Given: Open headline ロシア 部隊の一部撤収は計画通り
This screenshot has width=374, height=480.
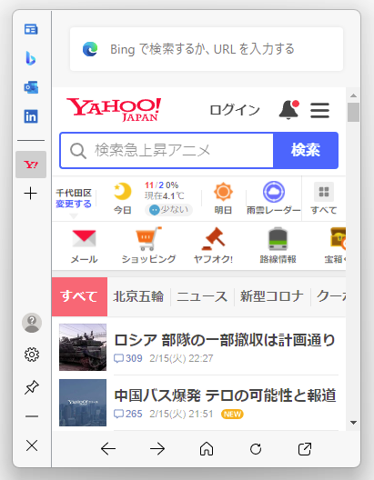Looking at the screenshot, I should [225, 340].
